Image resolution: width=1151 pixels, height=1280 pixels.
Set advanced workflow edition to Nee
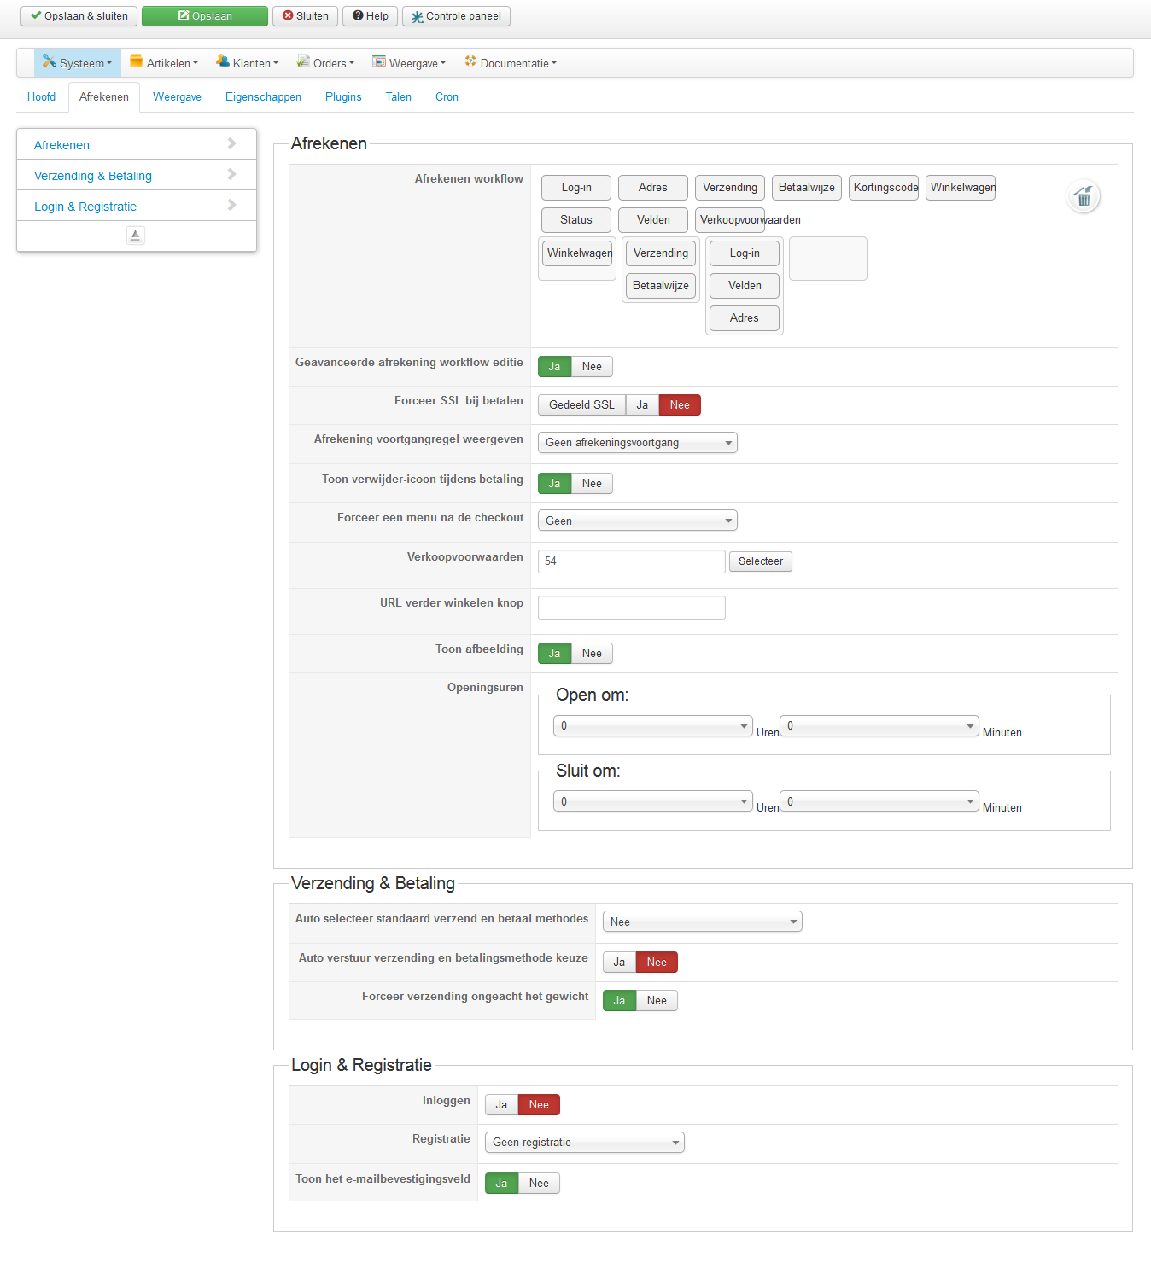pyautogui.click(x=592, y=367)
